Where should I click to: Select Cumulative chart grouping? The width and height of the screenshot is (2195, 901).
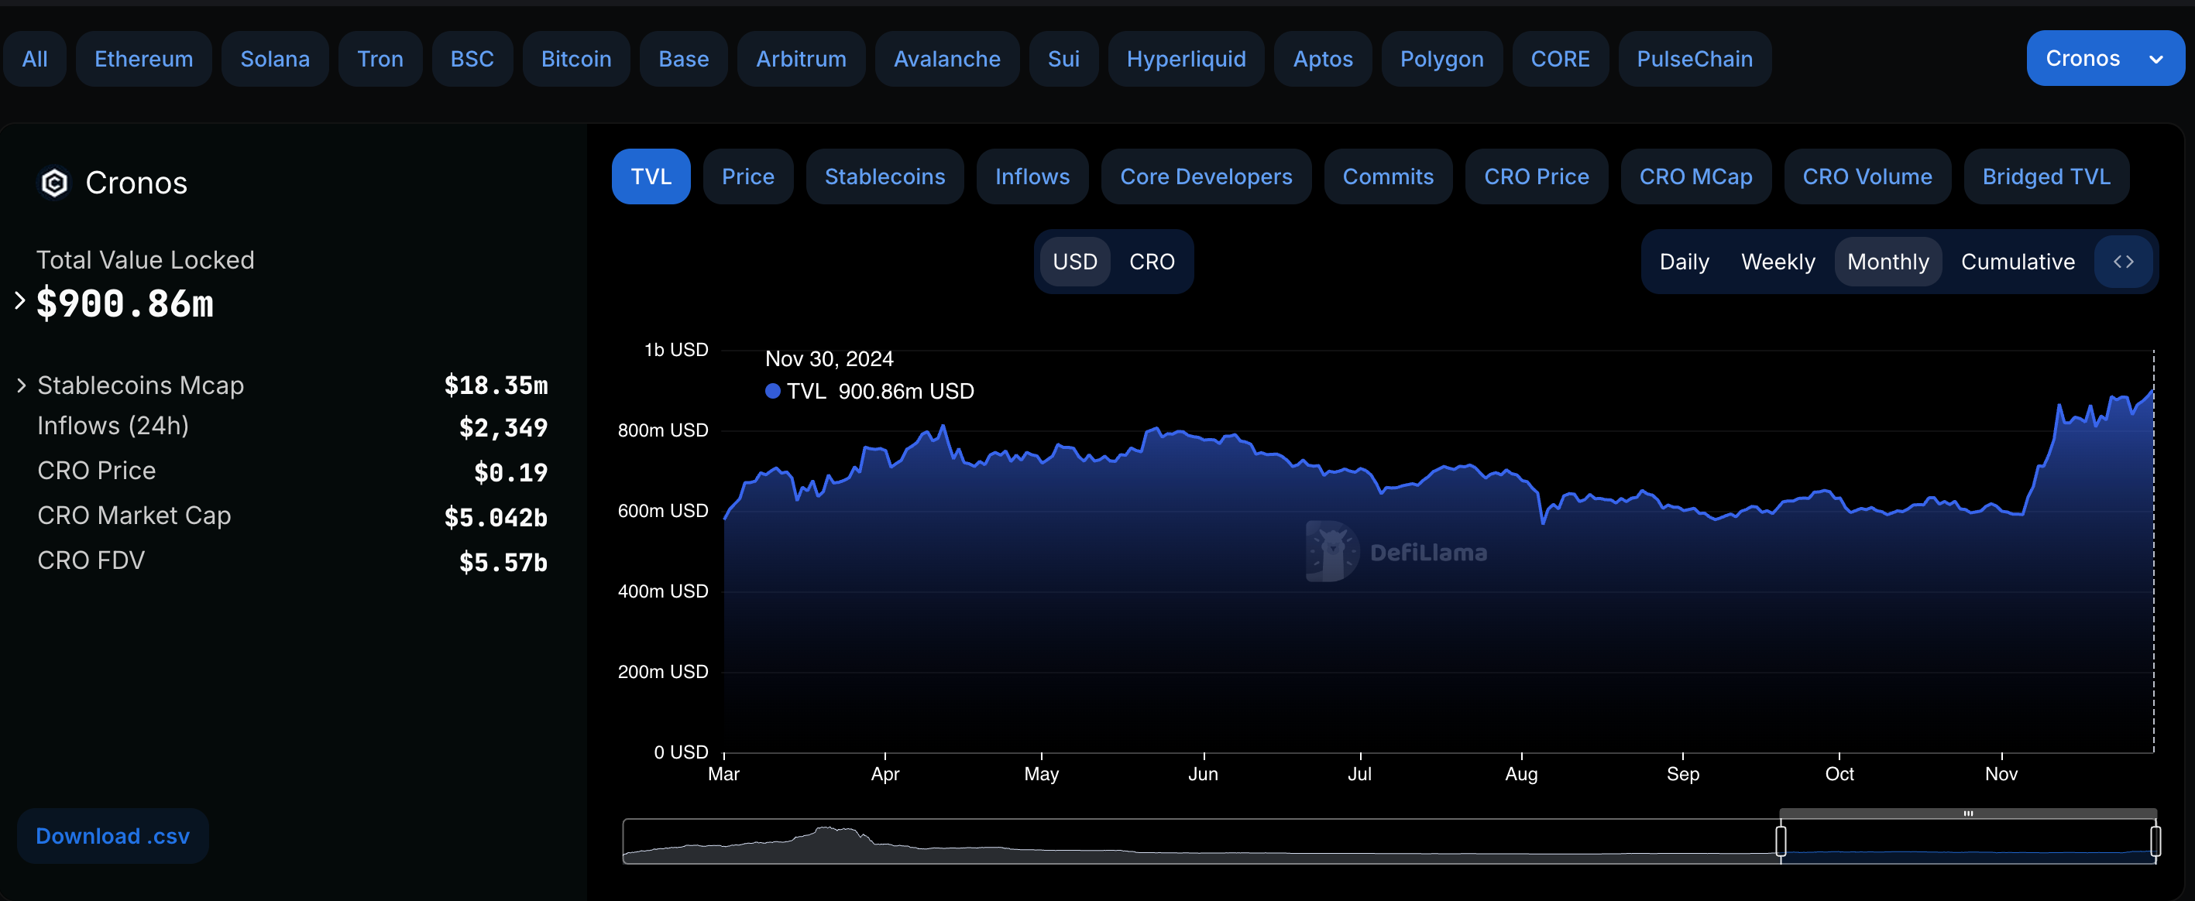coord(2017,262)
